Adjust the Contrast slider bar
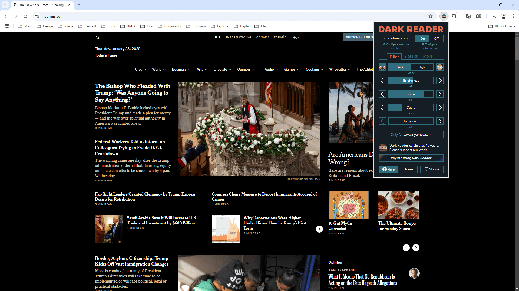Image resolution: width=519 pixels, height=291 pixels. pos(411,94)
